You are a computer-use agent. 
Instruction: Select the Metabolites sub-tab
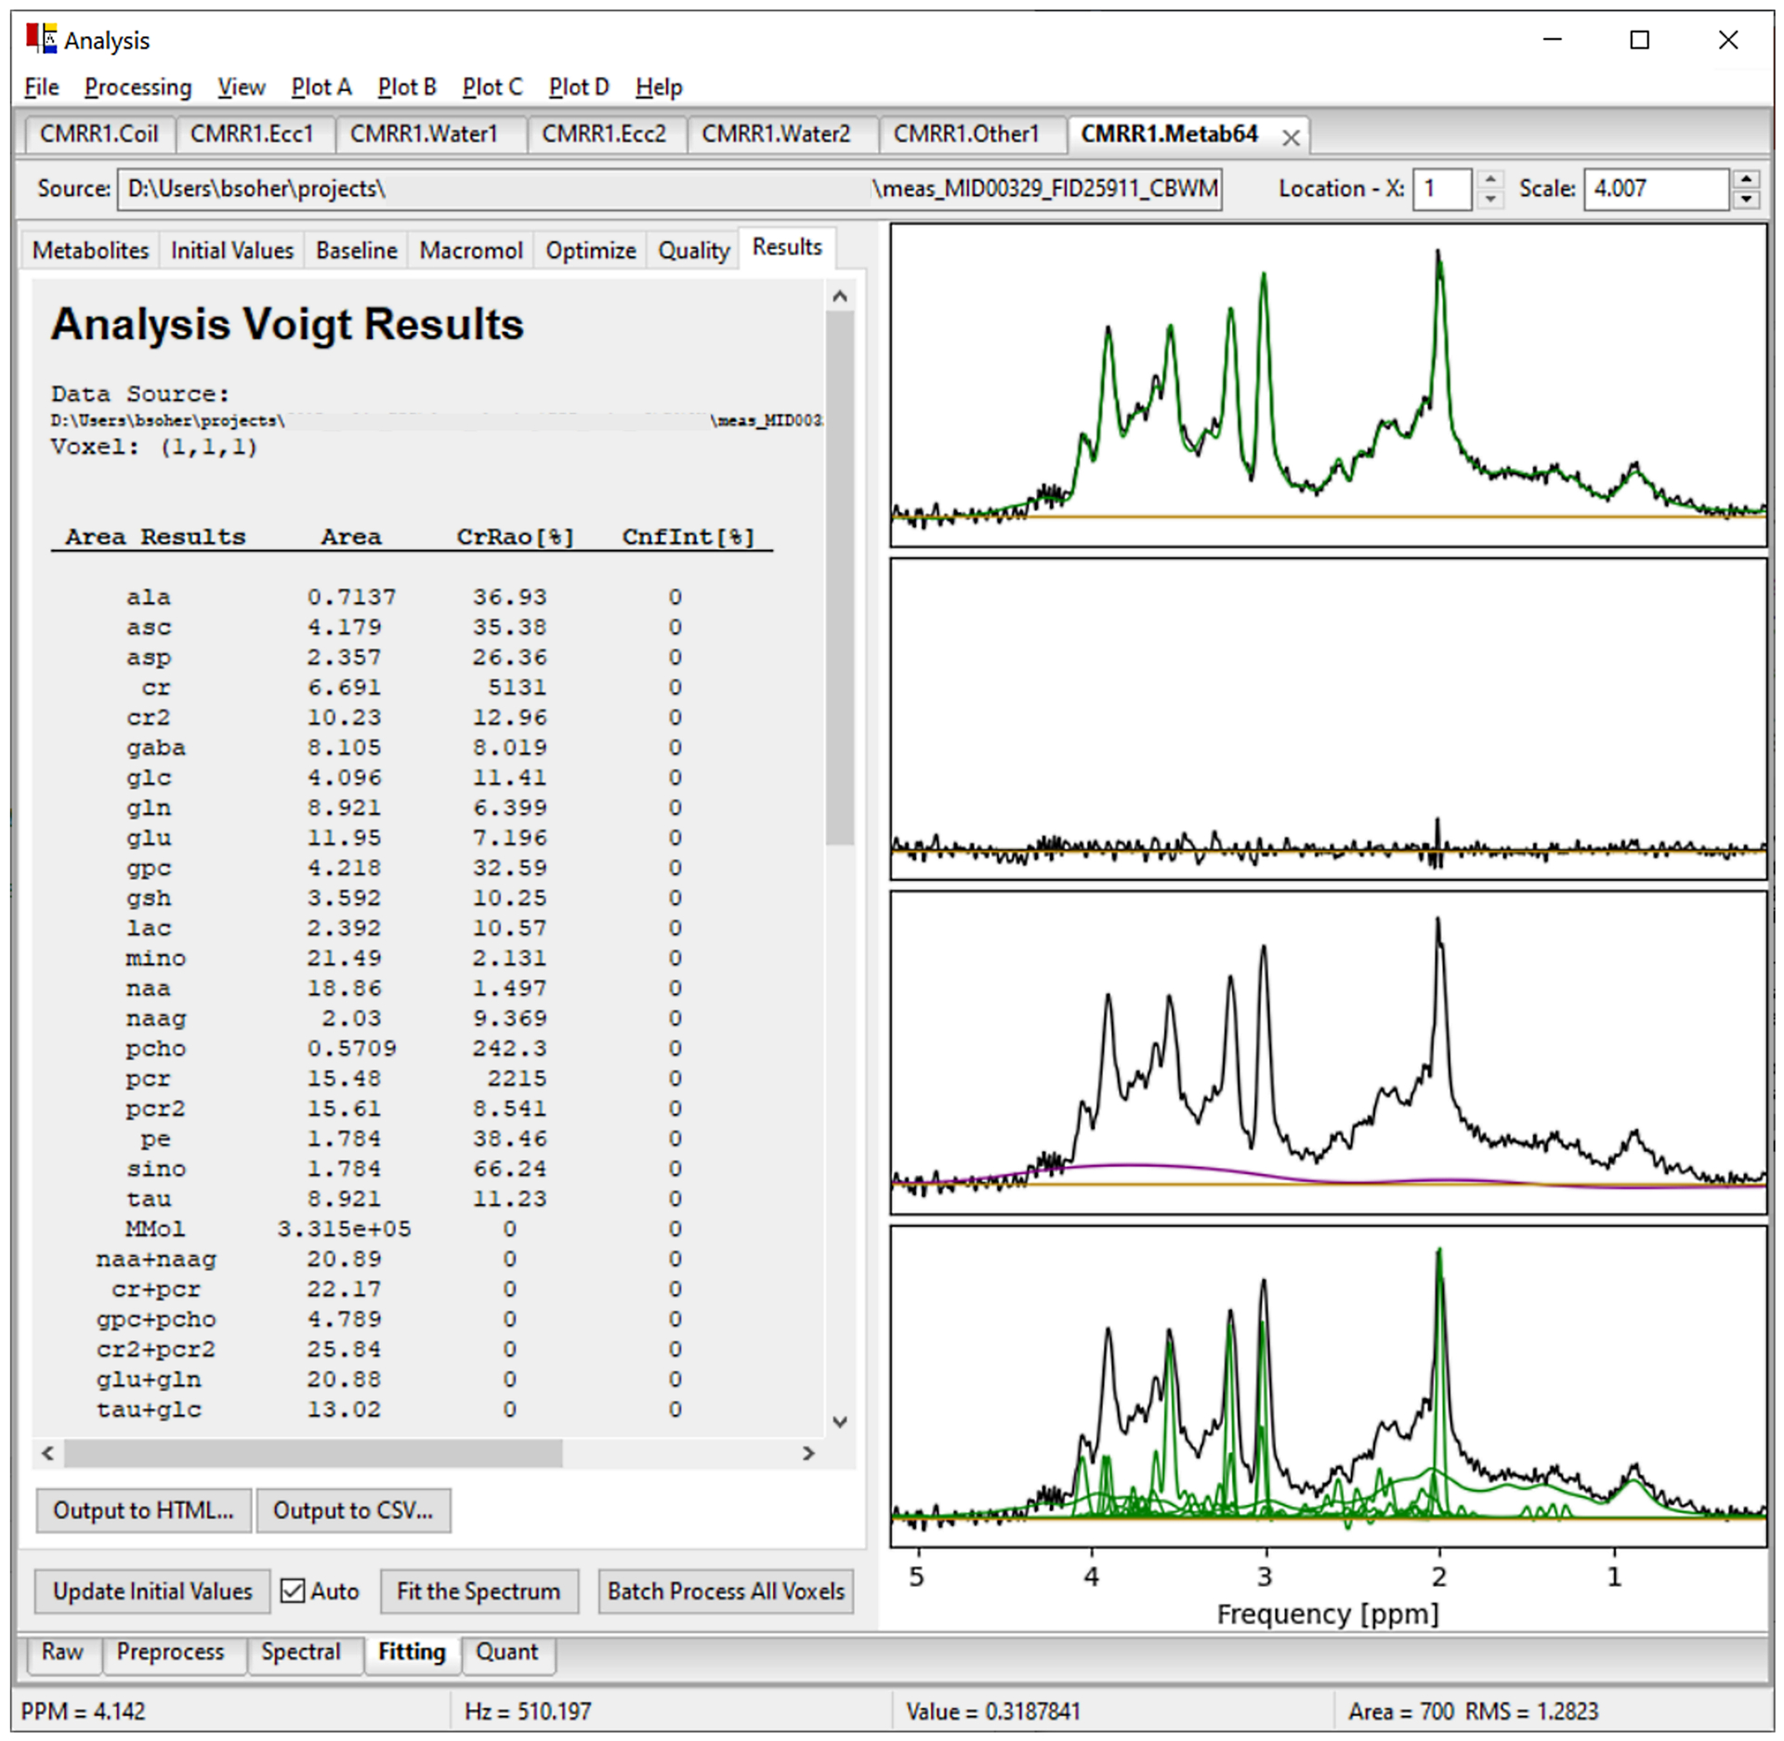[90, 250]
